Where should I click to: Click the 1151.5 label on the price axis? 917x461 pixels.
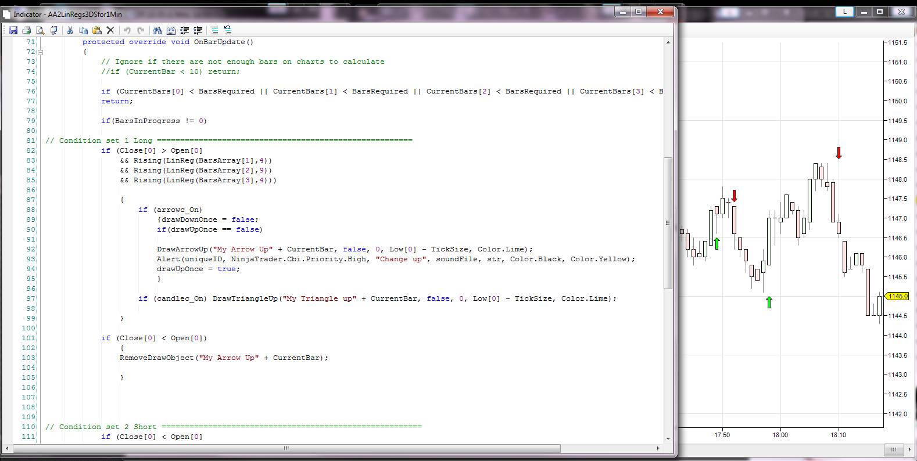(x=897, y=42)
